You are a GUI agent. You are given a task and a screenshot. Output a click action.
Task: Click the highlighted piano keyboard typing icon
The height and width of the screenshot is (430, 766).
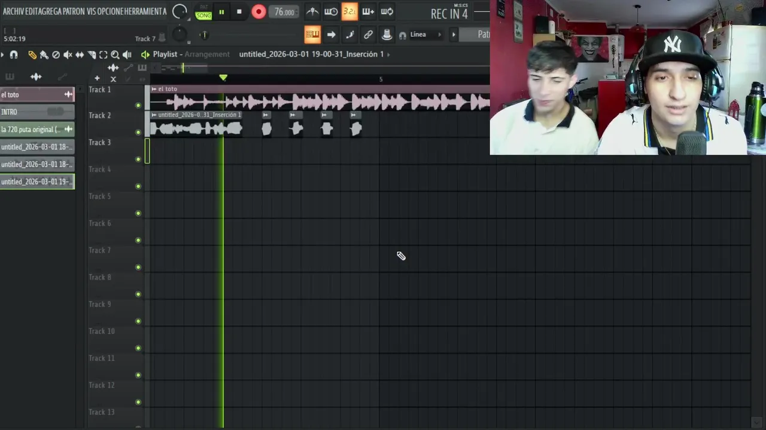312,35
